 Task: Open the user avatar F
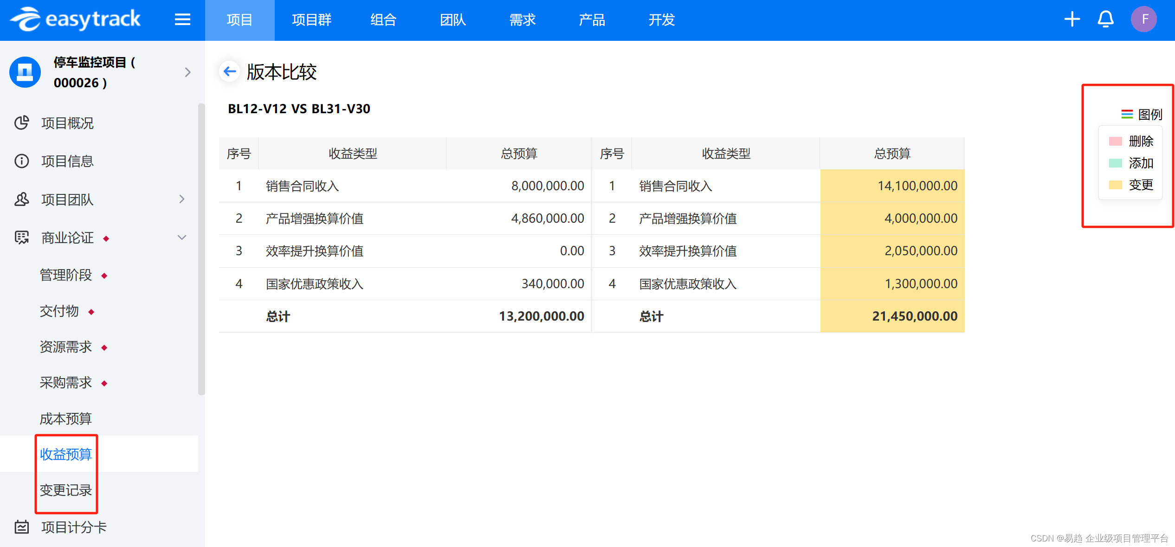[x=1144, y=19]
